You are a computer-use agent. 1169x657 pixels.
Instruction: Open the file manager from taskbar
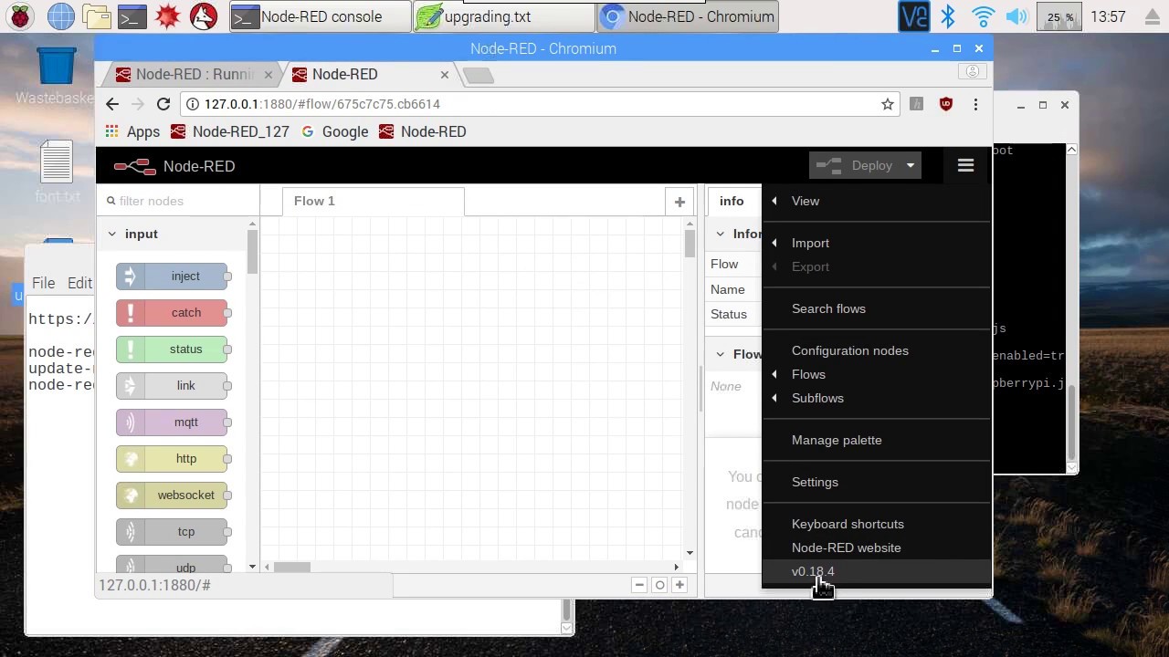click(x=96, y=16)
